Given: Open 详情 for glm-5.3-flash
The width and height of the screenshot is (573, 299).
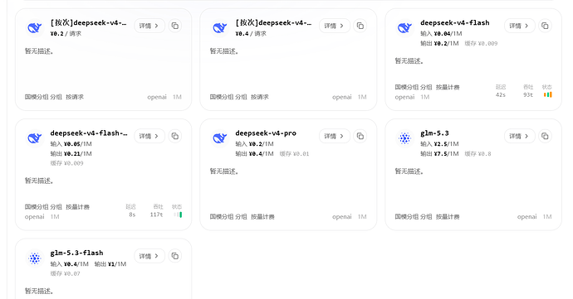Looking at the screenshot, I should coord(149,256).
